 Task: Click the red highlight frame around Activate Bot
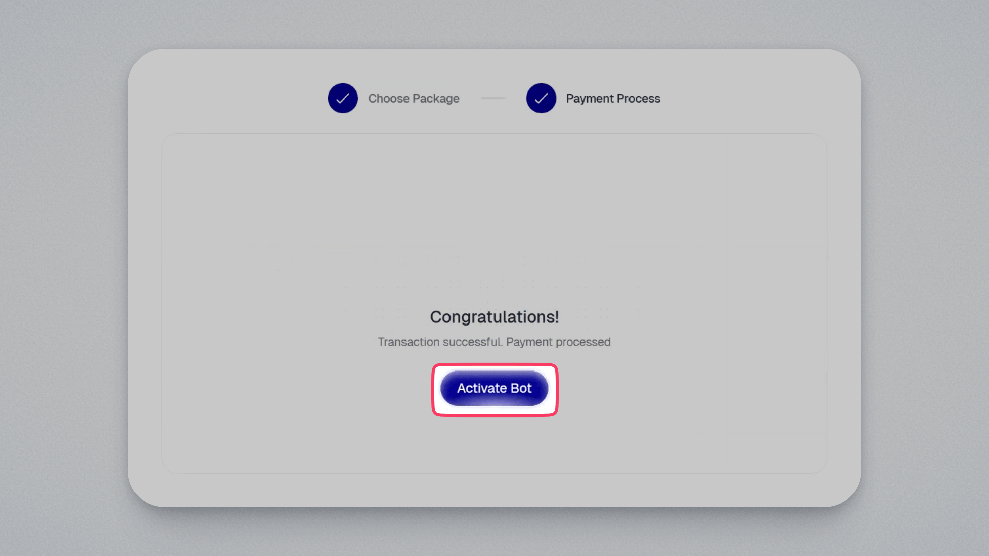point(494,365)
